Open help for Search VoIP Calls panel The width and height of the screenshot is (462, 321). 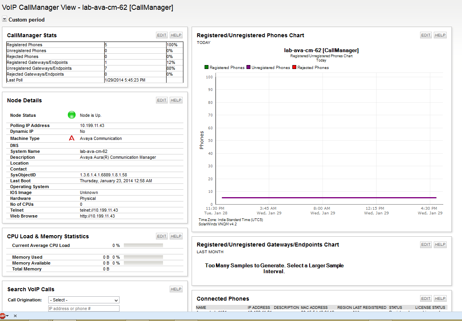click(176, 289)
